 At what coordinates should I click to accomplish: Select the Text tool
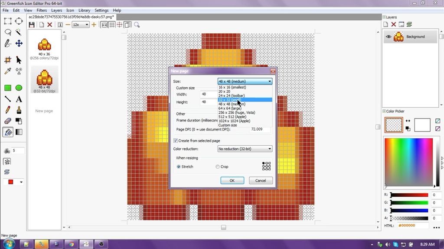pyautogui.click(x=19, y=99)
